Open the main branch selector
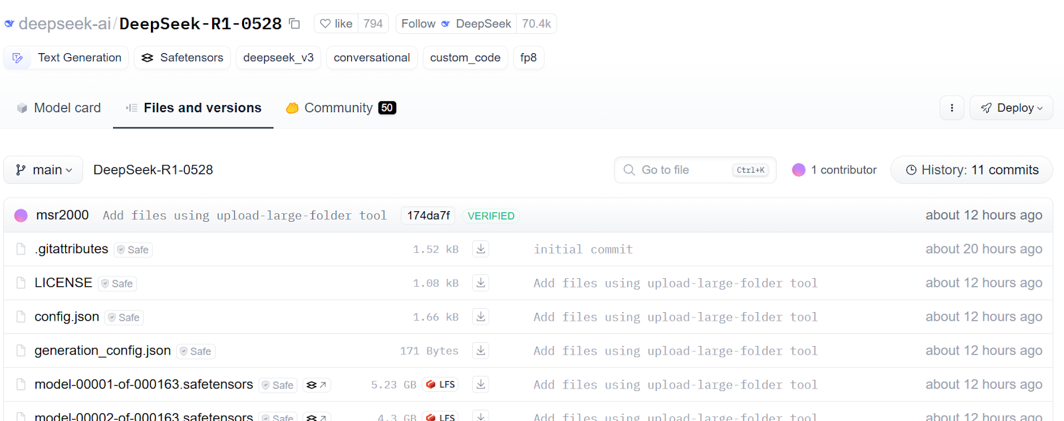Image resolution: width=1064 pixels, height=421 pixels. (x=43, y=170)
